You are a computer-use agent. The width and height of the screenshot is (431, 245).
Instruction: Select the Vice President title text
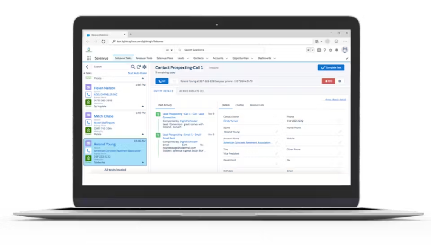231,154
